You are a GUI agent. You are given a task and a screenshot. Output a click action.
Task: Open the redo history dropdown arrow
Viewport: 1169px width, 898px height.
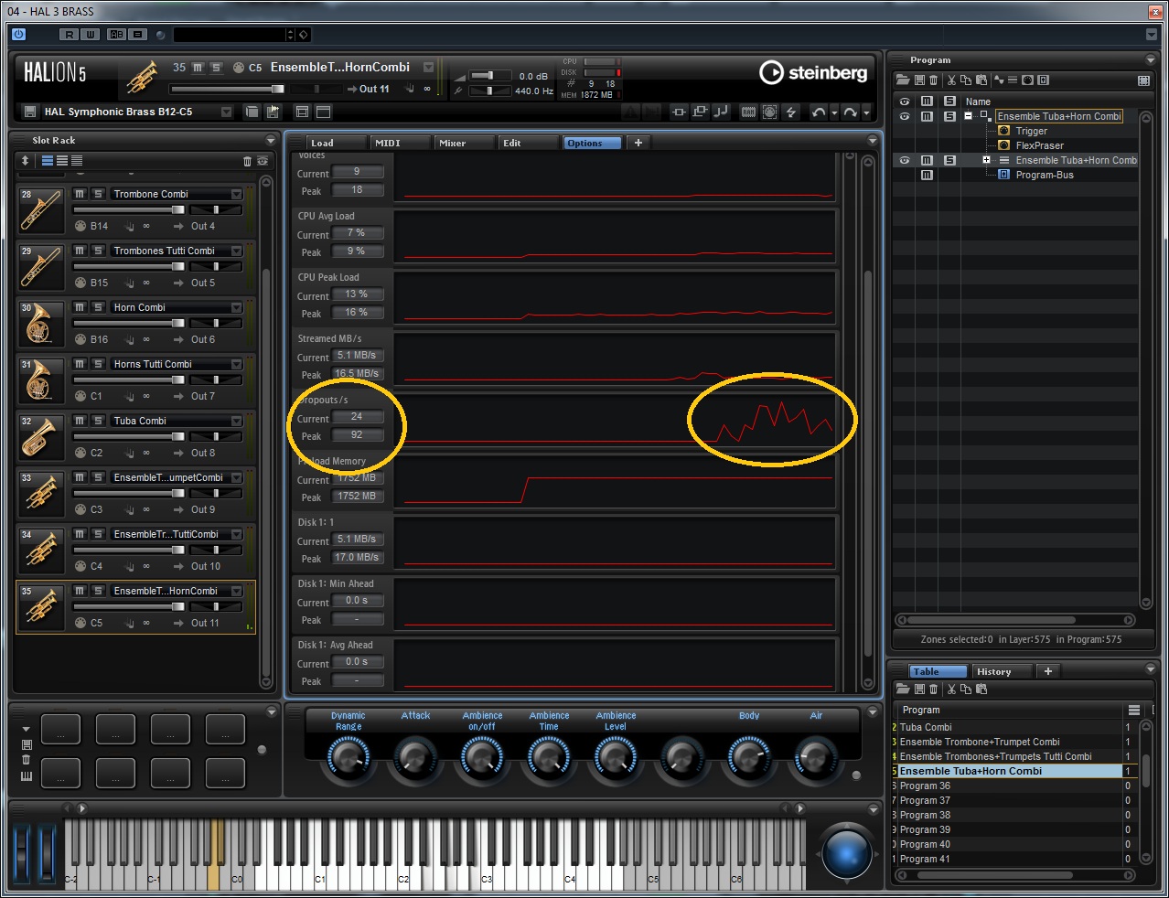[866, 112]
